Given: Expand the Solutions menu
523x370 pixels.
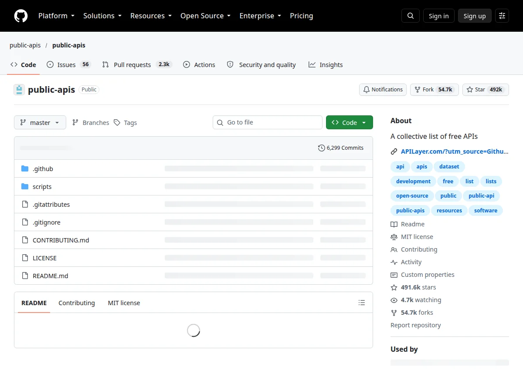Looking at the screenshot, I should pos(102,16).
